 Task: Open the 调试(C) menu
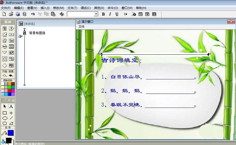(x=86, y=8)
